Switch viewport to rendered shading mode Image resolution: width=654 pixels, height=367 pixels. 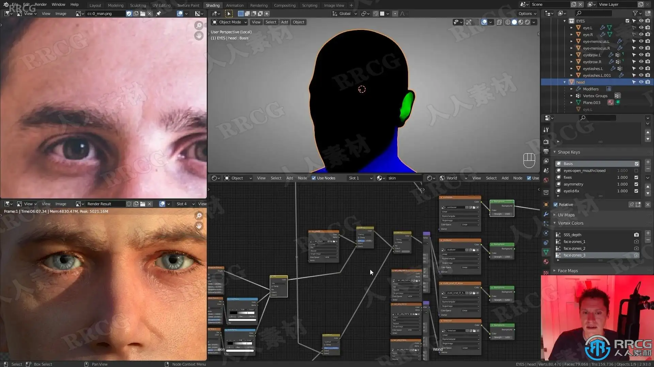click(x=527, y=22)
